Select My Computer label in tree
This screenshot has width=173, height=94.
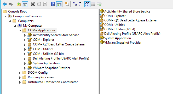pyautogui.click(x=33, y=26)
